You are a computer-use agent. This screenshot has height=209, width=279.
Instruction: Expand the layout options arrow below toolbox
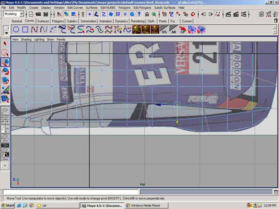(5, 165)
